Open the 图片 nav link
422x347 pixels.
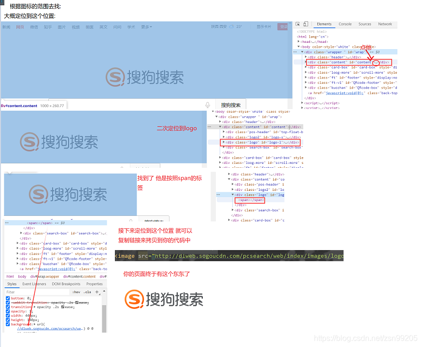62,27
